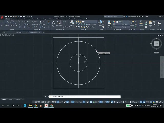Click the Undo arrow in quick access toolbar

click(24, 16)
